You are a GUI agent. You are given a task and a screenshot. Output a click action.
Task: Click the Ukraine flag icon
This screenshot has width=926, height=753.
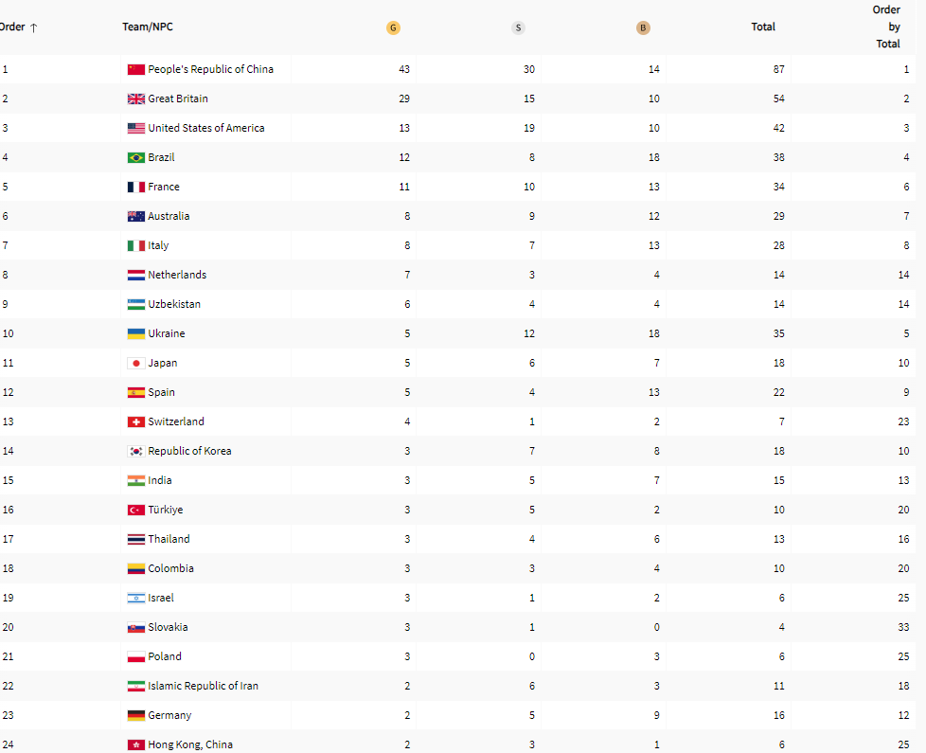point(136,333)
